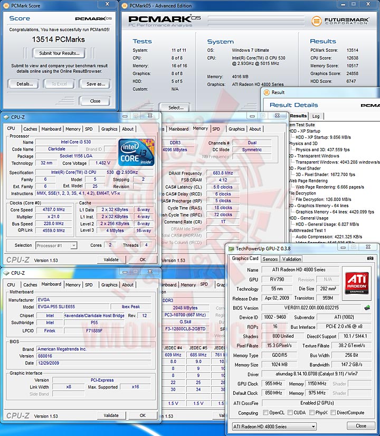Select the Web Page Rendering 6.666 pages/s row
Image resolution: width=380 pixels, height=436 pixels.
pos(330,187)
